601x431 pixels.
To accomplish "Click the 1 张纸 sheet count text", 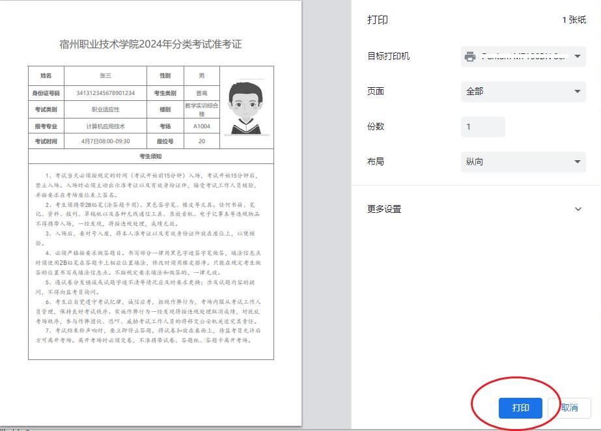I will pyautogui.click(x=574, y=20).
